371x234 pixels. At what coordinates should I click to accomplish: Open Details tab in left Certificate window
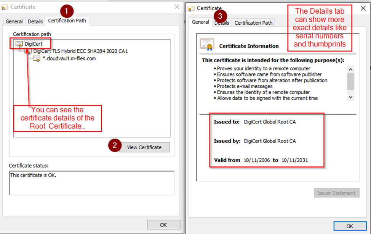35,21
